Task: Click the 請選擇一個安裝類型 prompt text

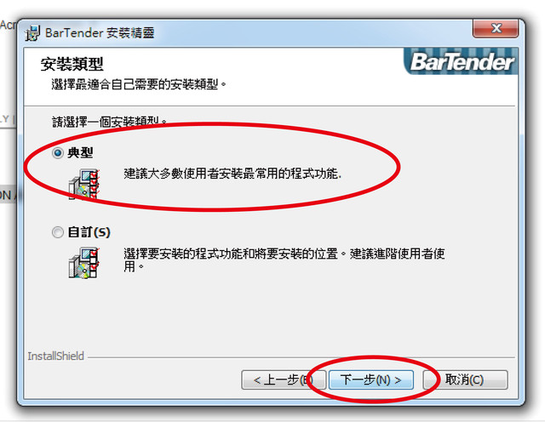Action: coord(110,122)
